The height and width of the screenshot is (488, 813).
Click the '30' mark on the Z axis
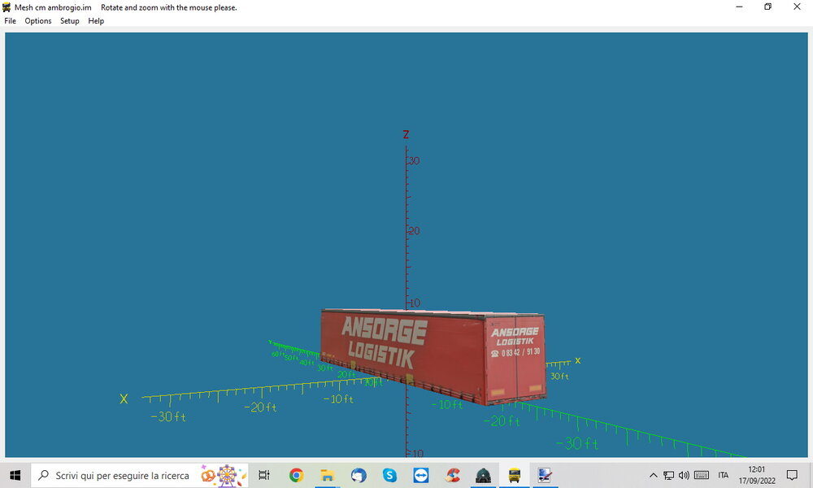coord(414,161)
